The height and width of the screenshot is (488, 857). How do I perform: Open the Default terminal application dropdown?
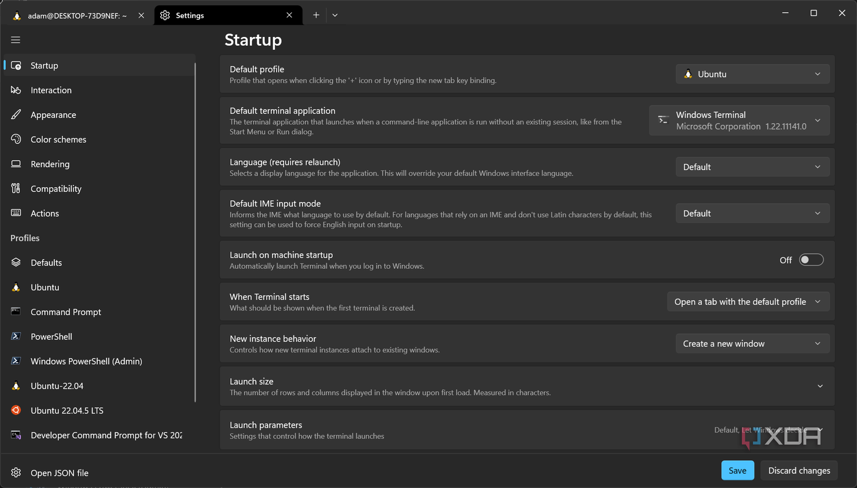click(739, 120)
